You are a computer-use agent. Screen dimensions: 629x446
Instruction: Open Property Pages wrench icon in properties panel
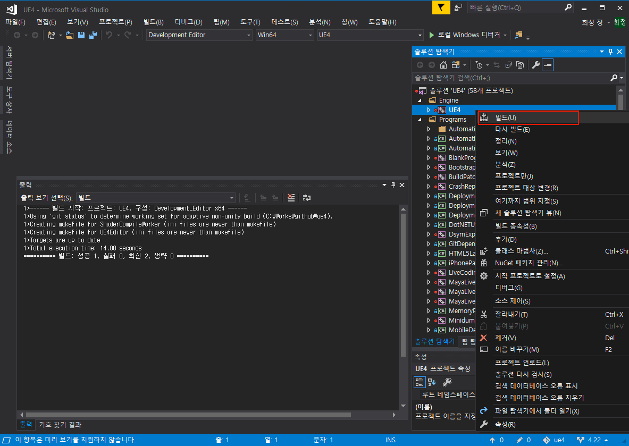click(447, 382)
